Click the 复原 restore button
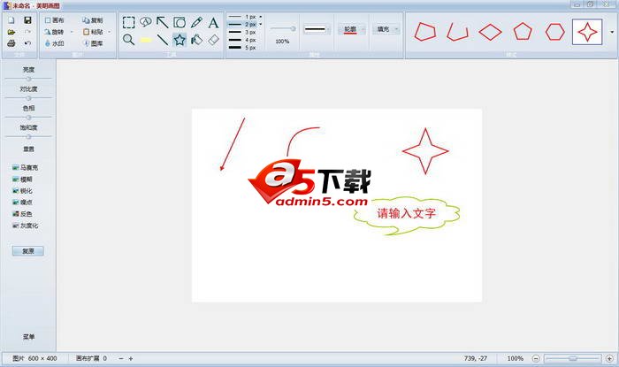Viewport: 619px width, 367px height. [x=28, y=251]
